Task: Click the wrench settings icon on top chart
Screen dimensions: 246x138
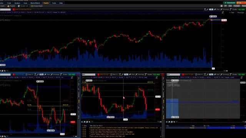Action: click(x=208, y=10)
